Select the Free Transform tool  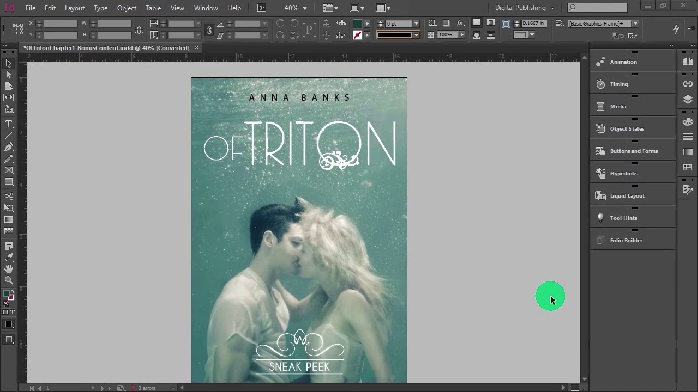tap(9, 208)
